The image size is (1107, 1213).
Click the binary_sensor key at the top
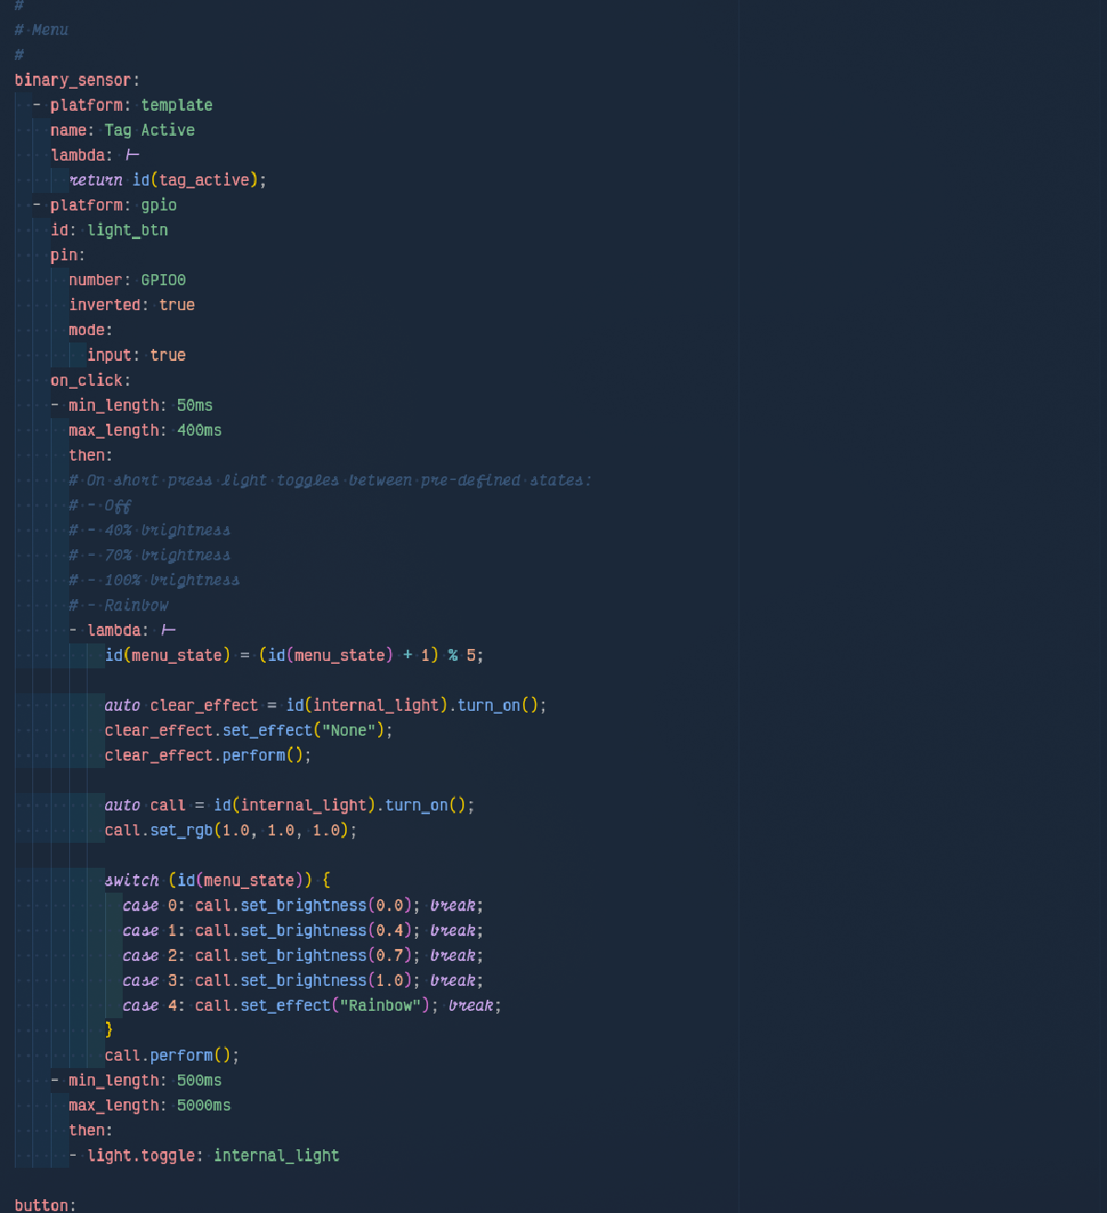(73, 80)
